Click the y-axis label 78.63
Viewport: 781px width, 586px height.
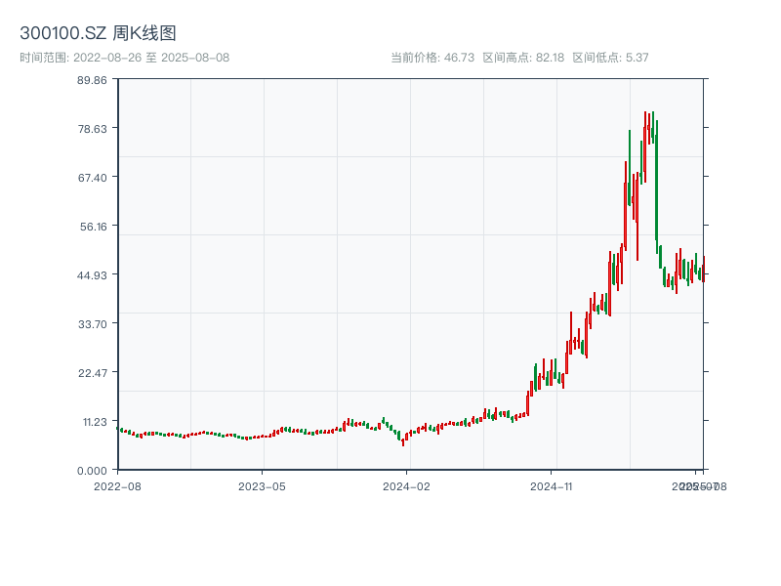pyautogui.click(x=92, y=129)
